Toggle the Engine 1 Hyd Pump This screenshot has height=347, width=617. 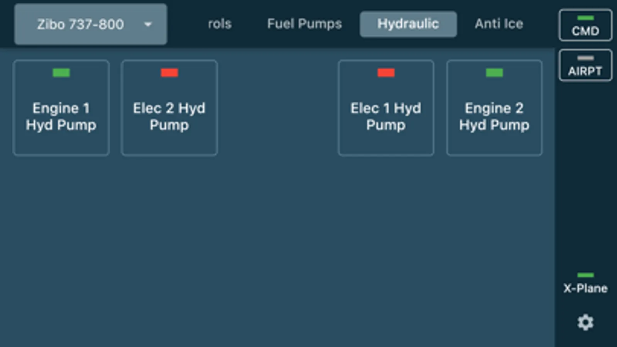coord(61,108)
